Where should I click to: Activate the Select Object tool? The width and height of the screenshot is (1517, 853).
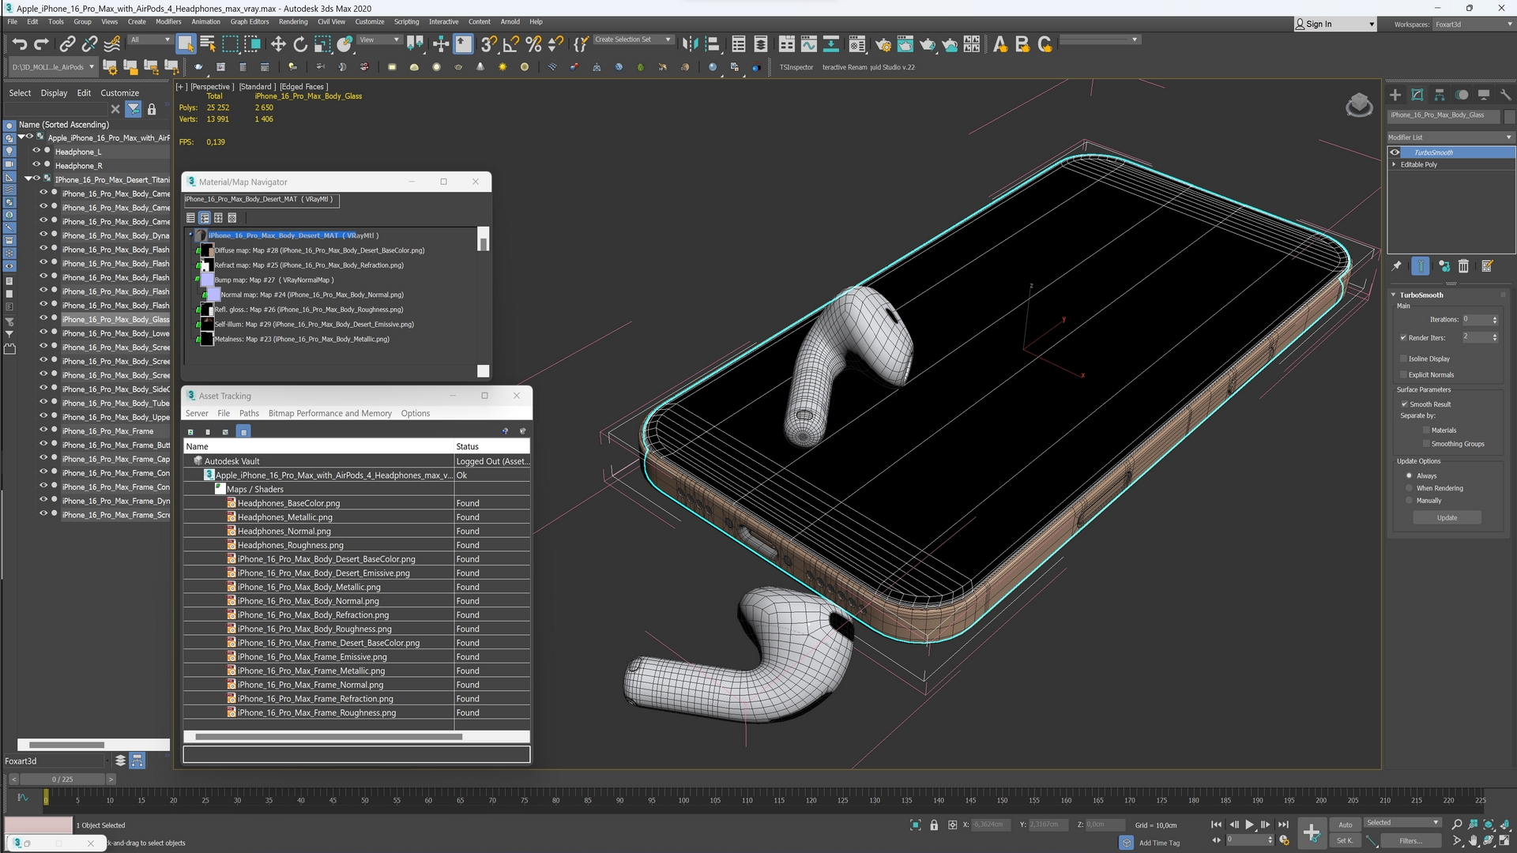(x=186, y=44)
